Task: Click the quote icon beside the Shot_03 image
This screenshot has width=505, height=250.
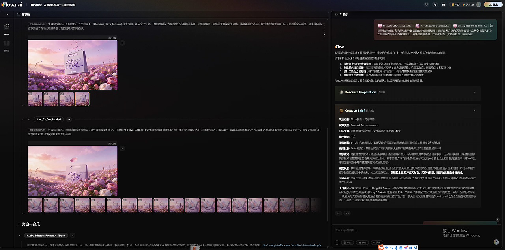Action: [x=122, y=149]
